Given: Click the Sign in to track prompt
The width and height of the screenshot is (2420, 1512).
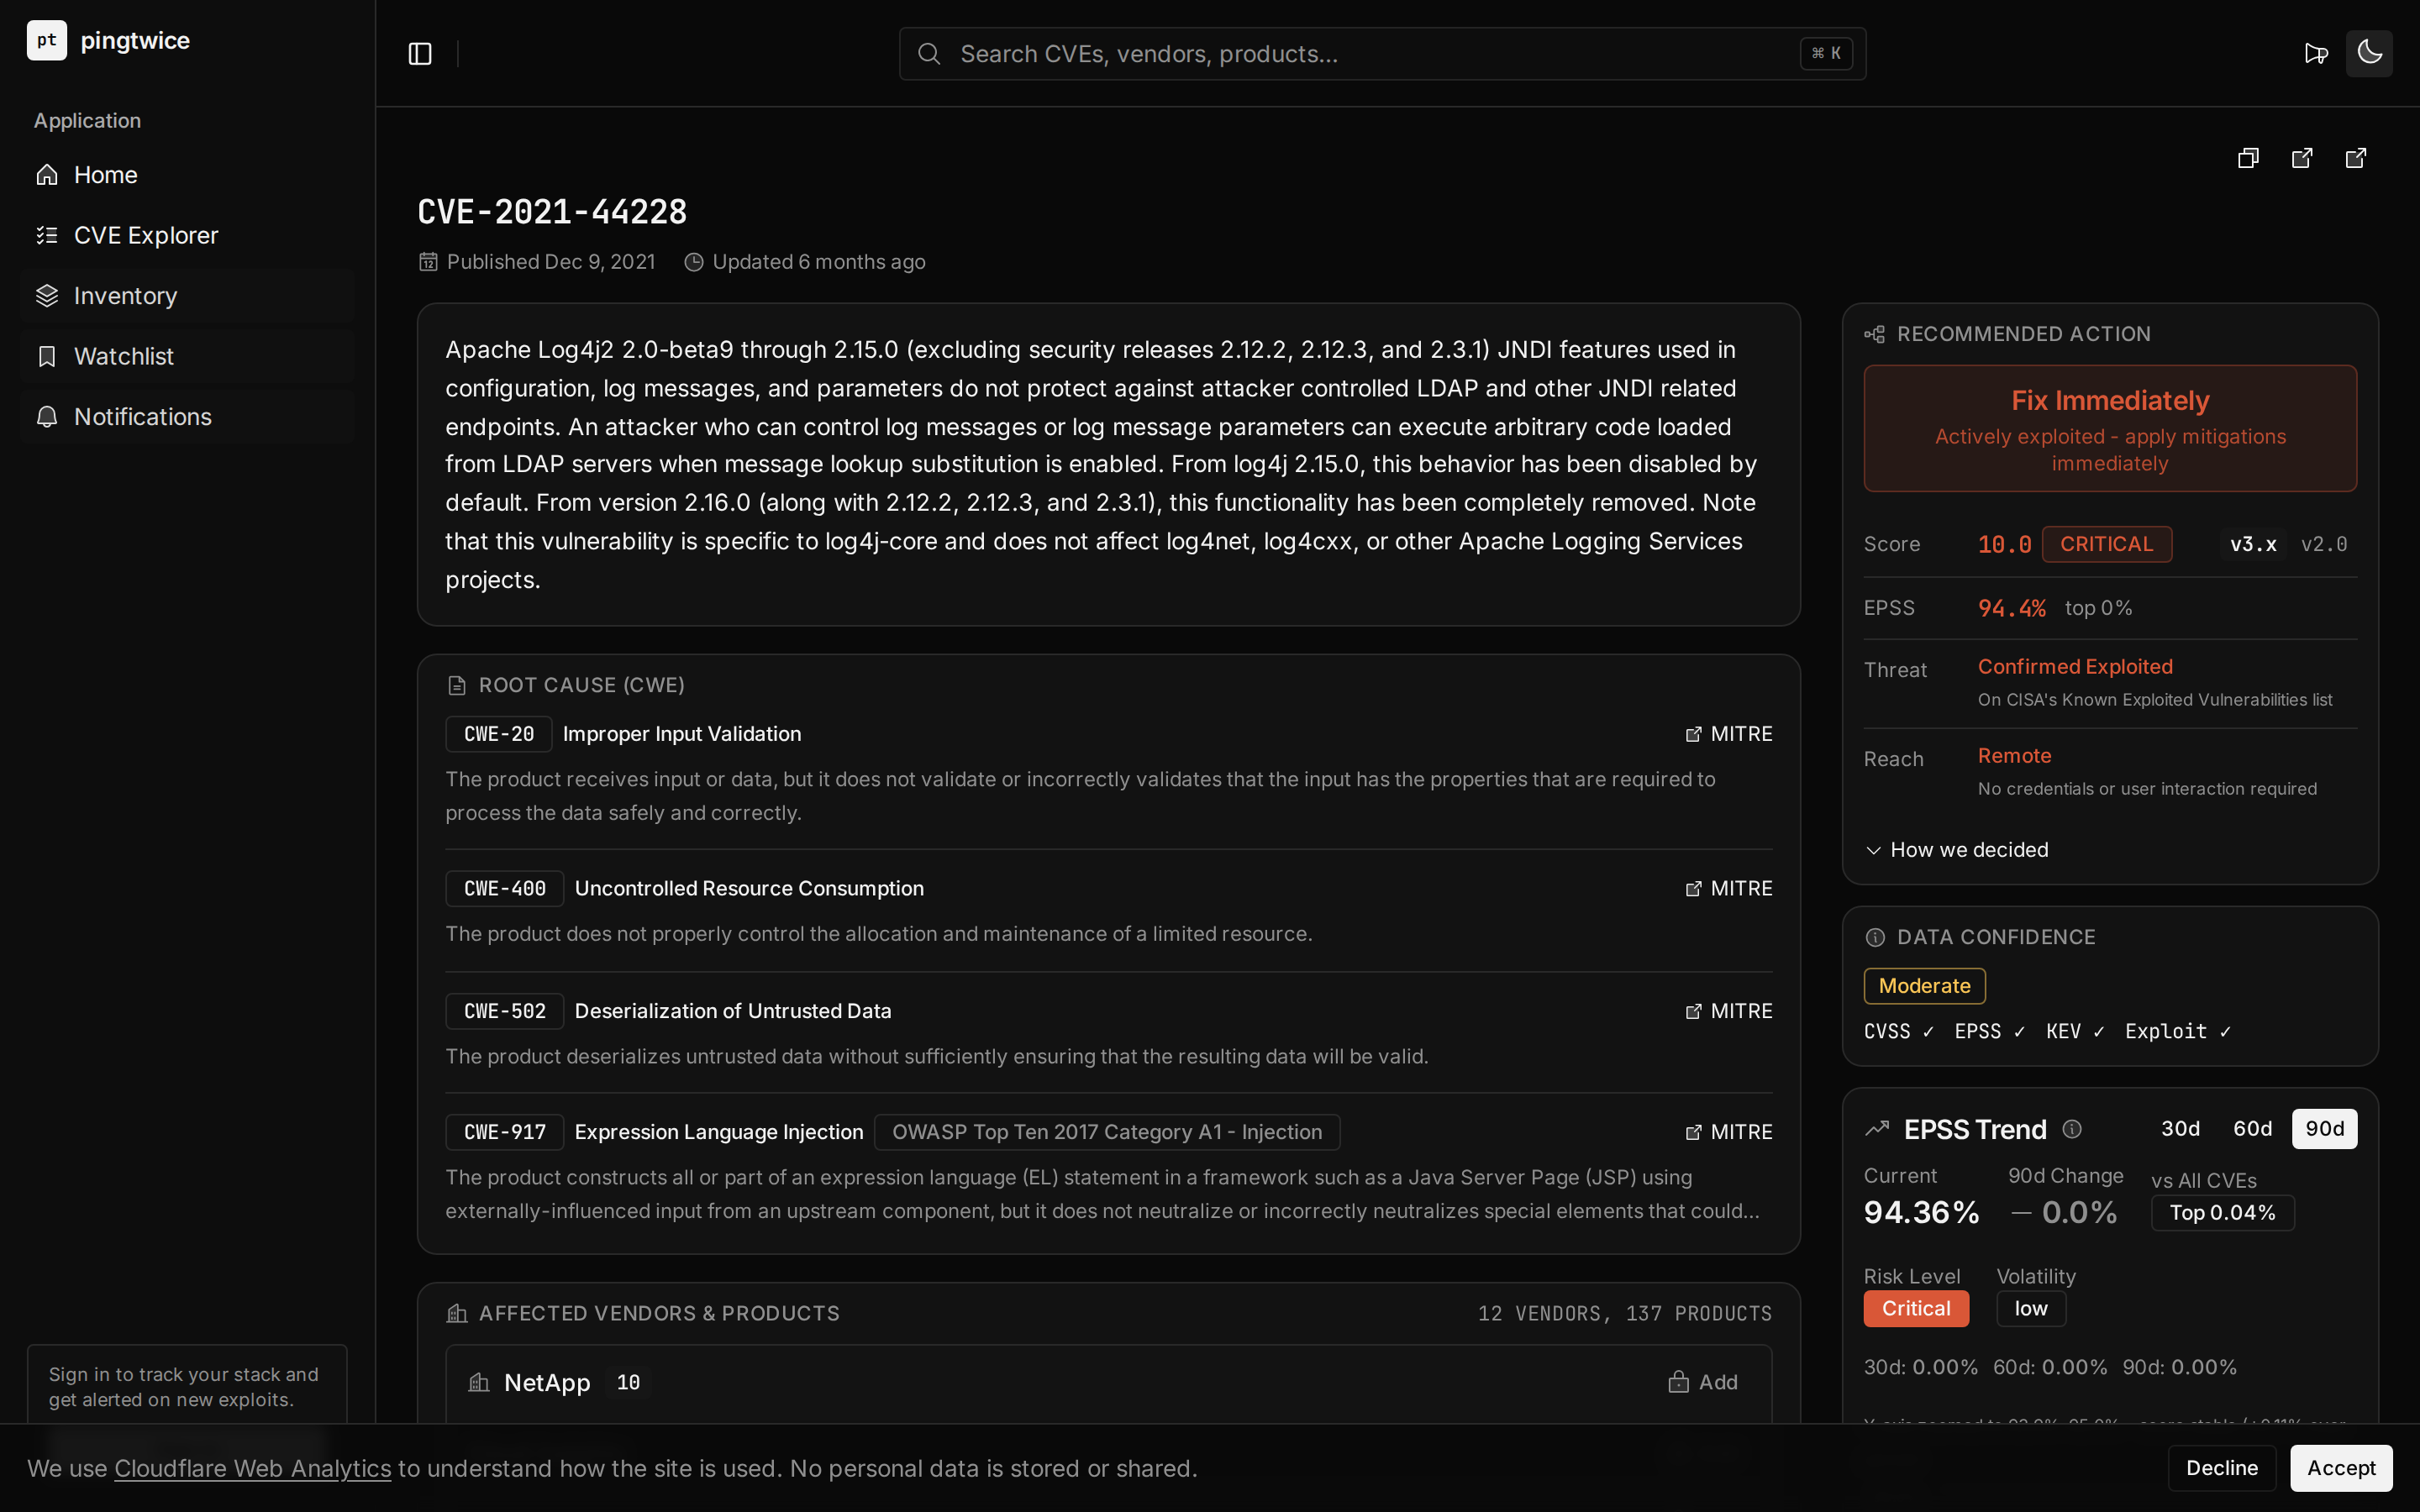Looking at the screenshot, I should point(186,1387).
